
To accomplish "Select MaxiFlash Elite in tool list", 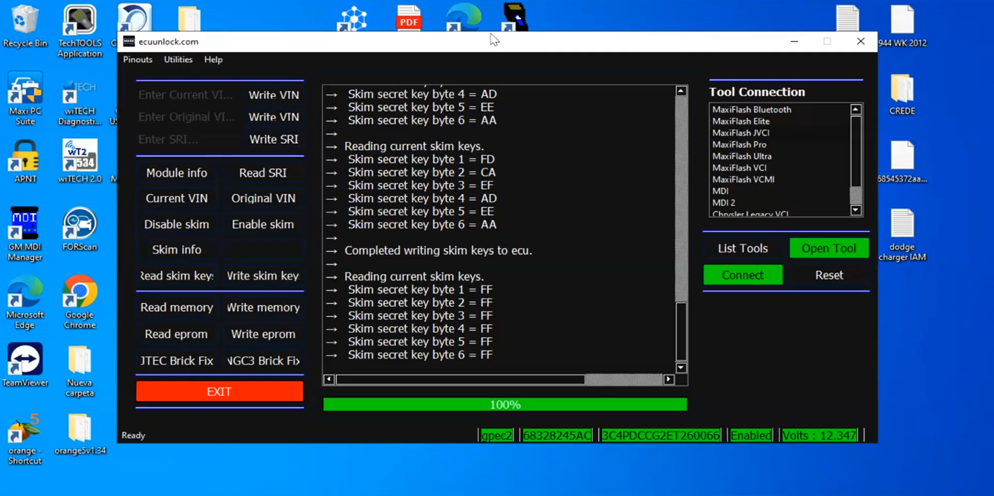I will (740, 121).
